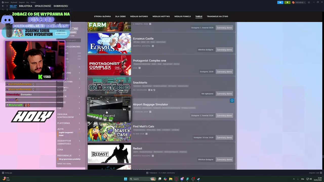This screenshot has width=324, height=182.
Task: Open TRANSMISJE NA ŻYWO store tab
Action: pos(217,16)
